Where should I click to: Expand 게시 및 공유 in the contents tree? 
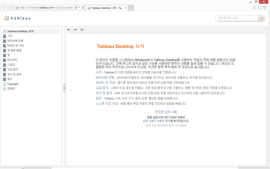point(14,74)
